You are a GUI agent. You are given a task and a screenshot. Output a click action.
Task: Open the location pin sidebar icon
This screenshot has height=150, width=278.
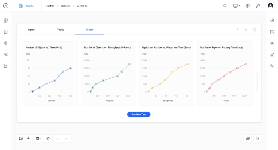coord(6,43)
